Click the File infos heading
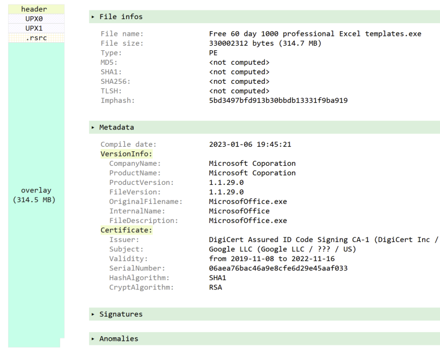Image resolution: width=440 pixels, height=350 pixels. pos(121,17)
